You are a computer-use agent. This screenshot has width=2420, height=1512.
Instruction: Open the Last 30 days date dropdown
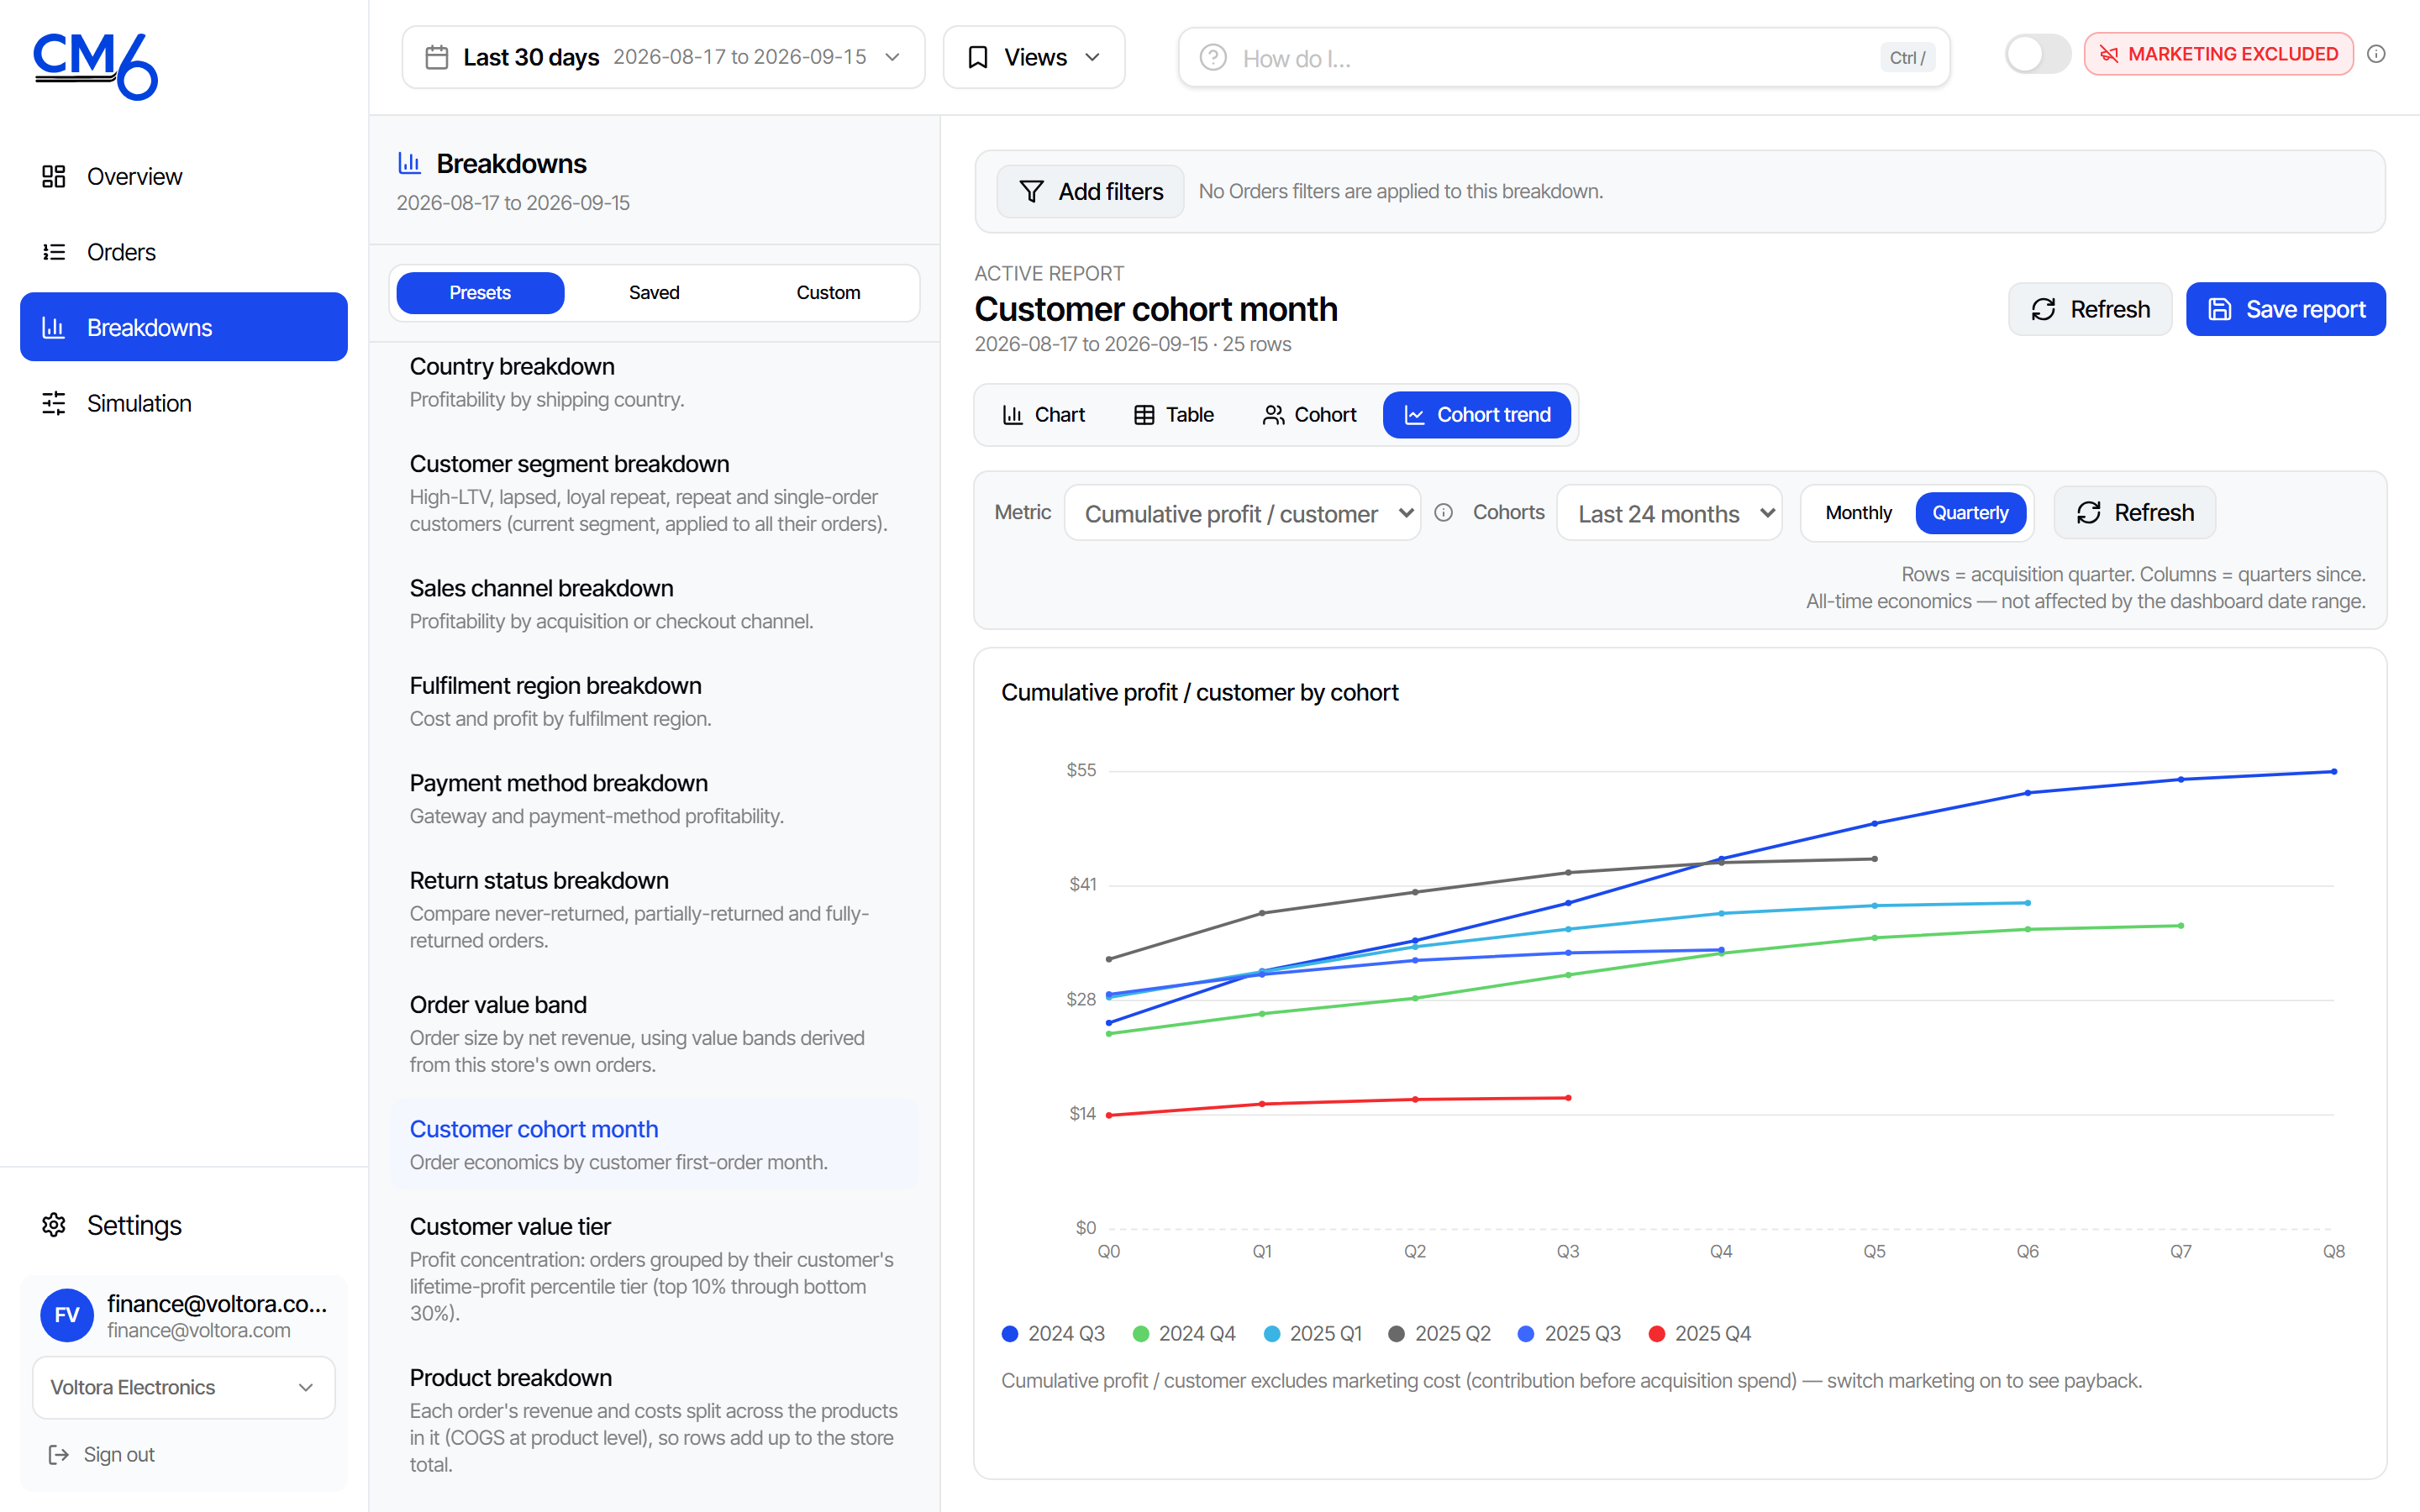point(663,57)
